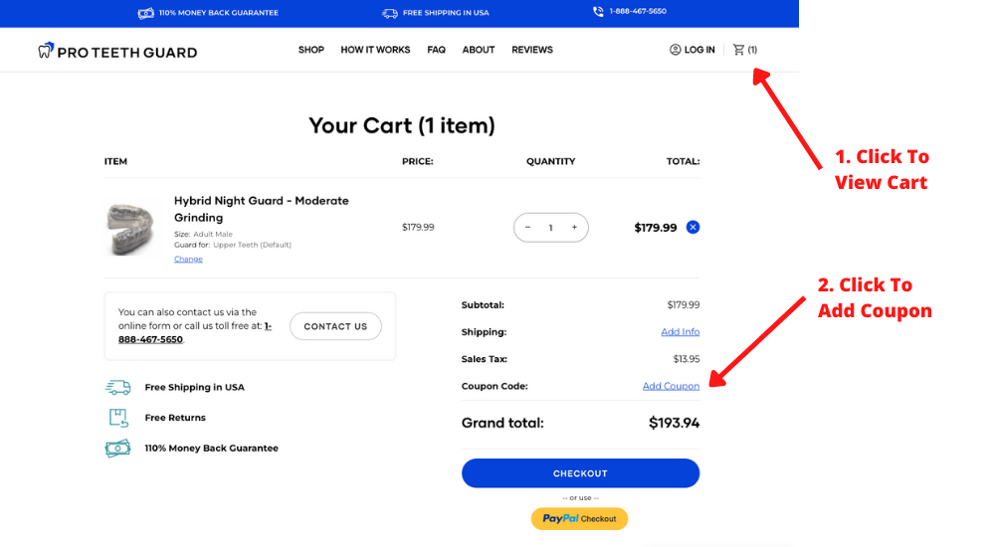Open the FAQ page
This screenshot has width=995, height=547.
[x=436, y=50]
